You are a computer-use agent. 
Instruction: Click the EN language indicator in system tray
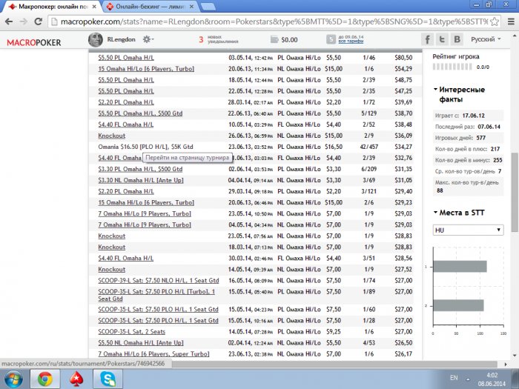coord(454,378)
